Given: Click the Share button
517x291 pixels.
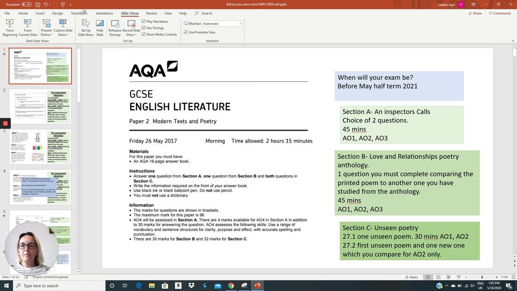Looking at the screenshot, I should (475, 13).
